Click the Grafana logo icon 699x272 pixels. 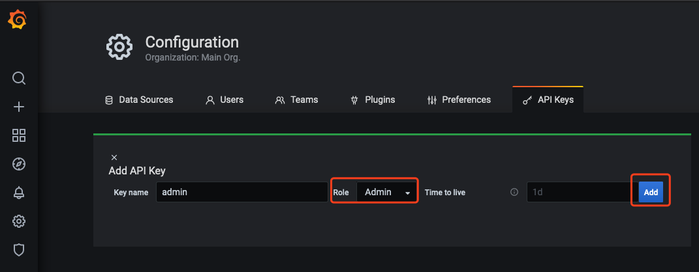(x=18, y=21)
